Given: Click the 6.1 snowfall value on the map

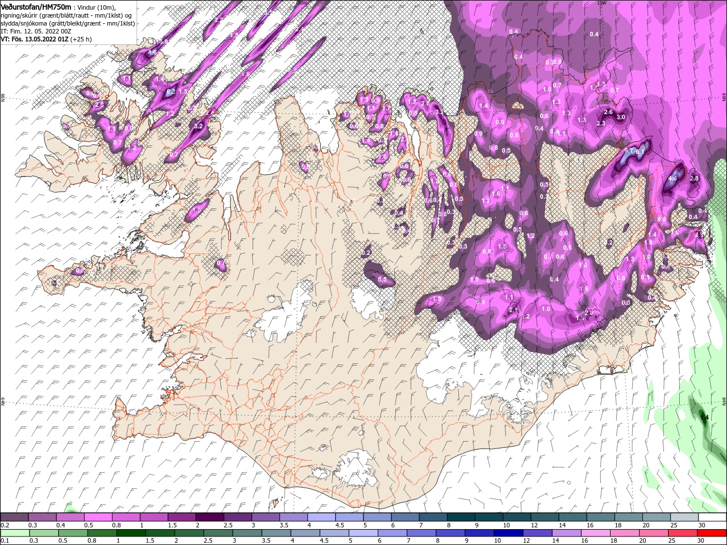Looking at the screenshot, I should tap(640, 152).
